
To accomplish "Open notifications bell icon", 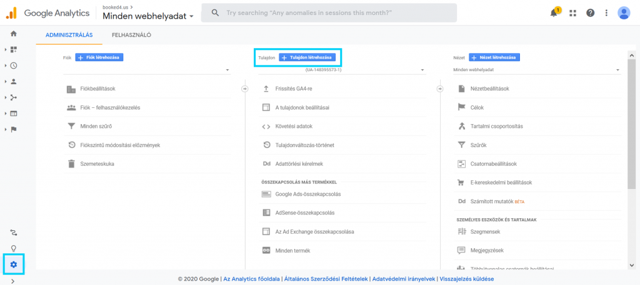I will (x=554, y=13).
